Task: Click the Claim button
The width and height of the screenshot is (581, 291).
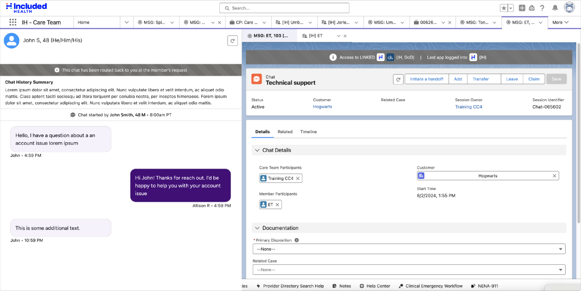Action: tap(534, 79)
